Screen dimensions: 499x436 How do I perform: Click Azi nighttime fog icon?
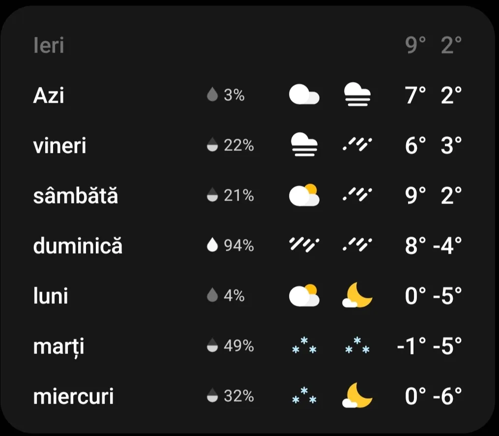pos(357,95)
